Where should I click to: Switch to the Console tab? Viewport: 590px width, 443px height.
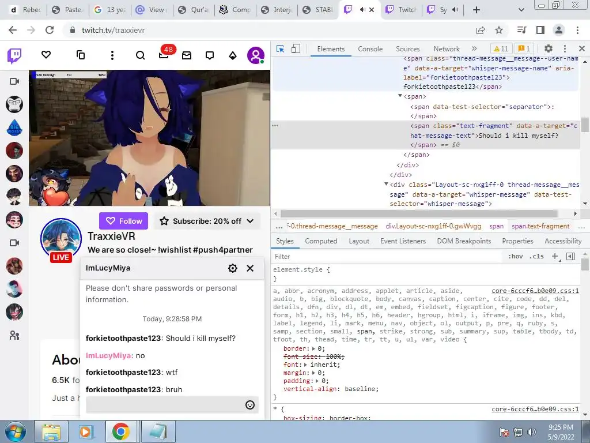click(370, 49)
